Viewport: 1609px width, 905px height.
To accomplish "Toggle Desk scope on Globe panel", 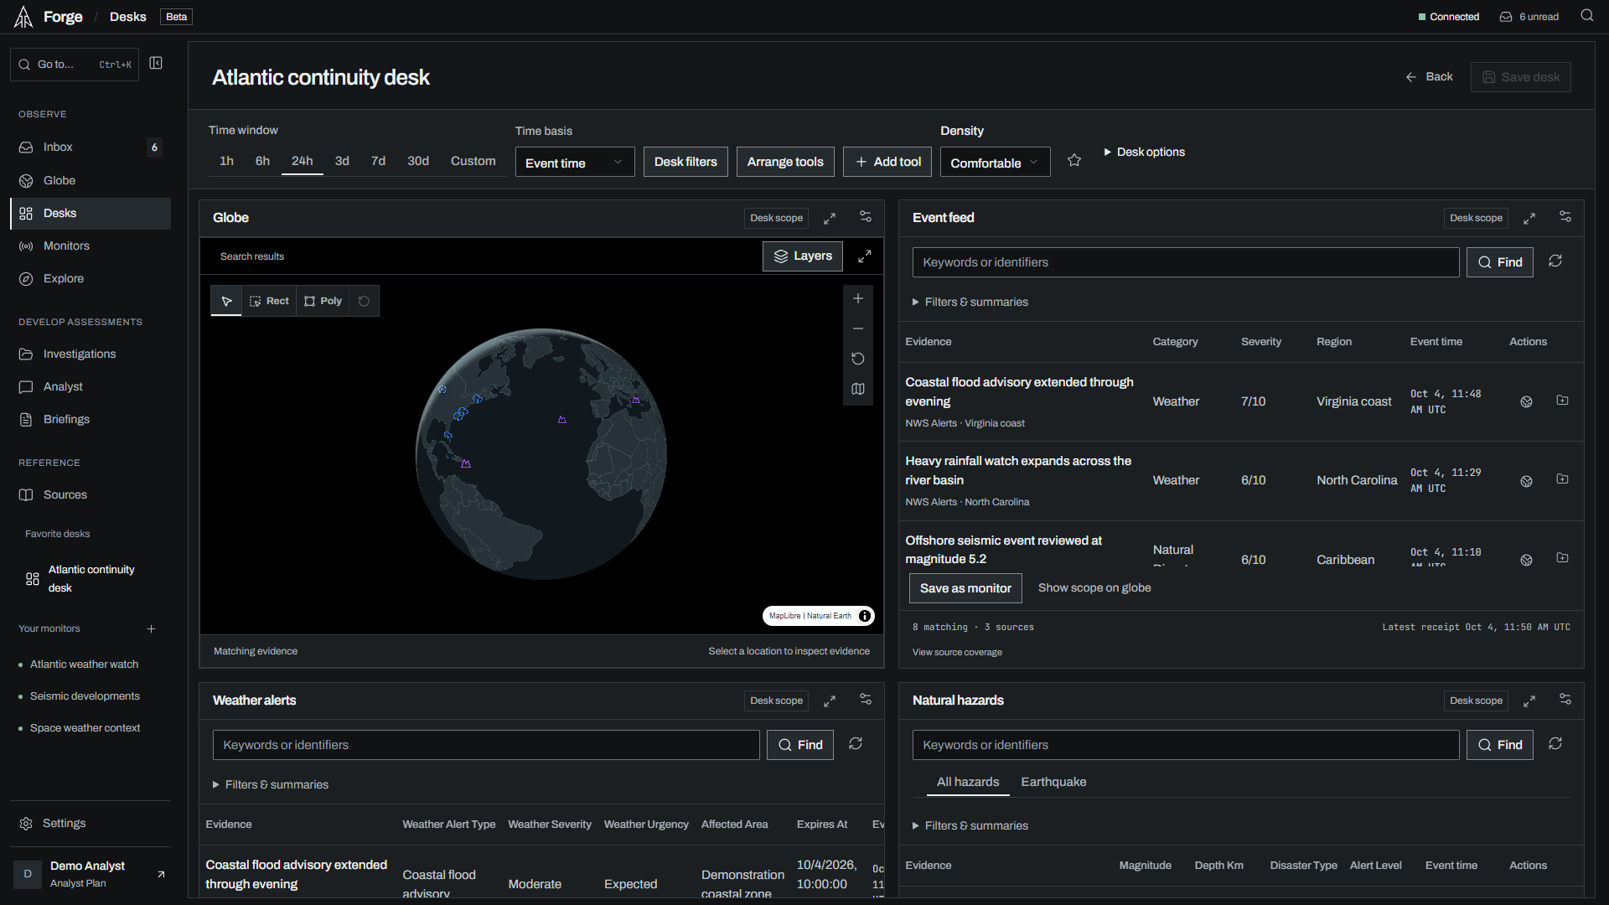I will click(x=776, y=218).
